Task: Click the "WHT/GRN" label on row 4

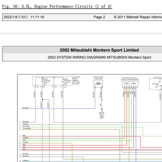Action: coord(26,126)
